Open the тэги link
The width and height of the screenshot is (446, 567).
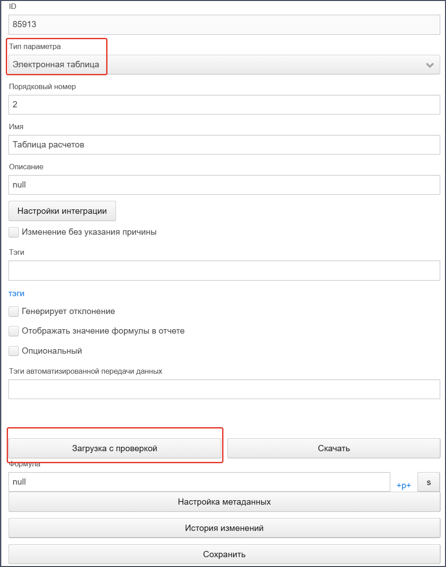pos(17,294)
